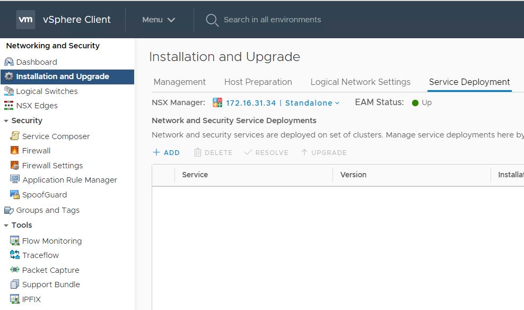The width and height of the screenshot is (524, 310).
Task: Open the NSX Manager 172.16.31.34 dropdown
Action: tap(283, 103)
